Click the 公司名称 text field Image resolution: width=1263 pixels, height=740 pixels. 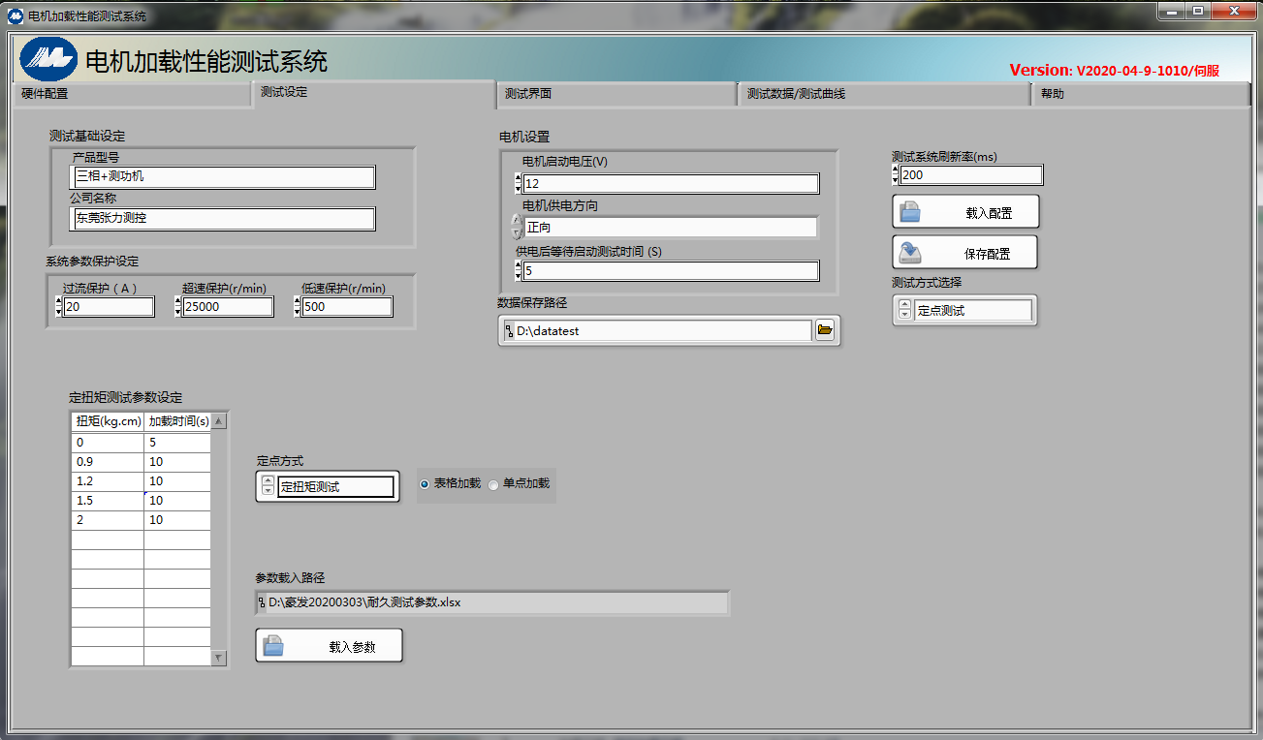223,219
